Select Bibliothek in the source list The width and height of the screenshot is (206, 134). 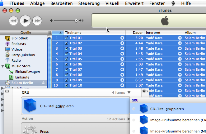[20, 38]
